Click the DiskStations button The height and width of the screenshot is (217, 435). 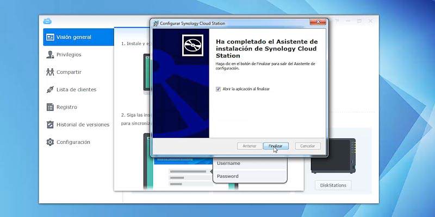coord(333,186)
